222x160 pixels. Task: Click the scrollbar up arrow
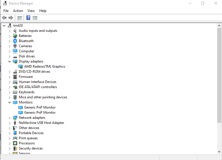pos(219,26)
